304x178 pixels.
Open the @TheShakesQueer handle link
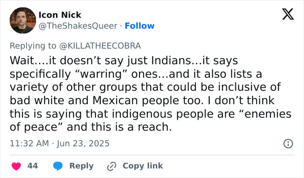coord(78,26)
